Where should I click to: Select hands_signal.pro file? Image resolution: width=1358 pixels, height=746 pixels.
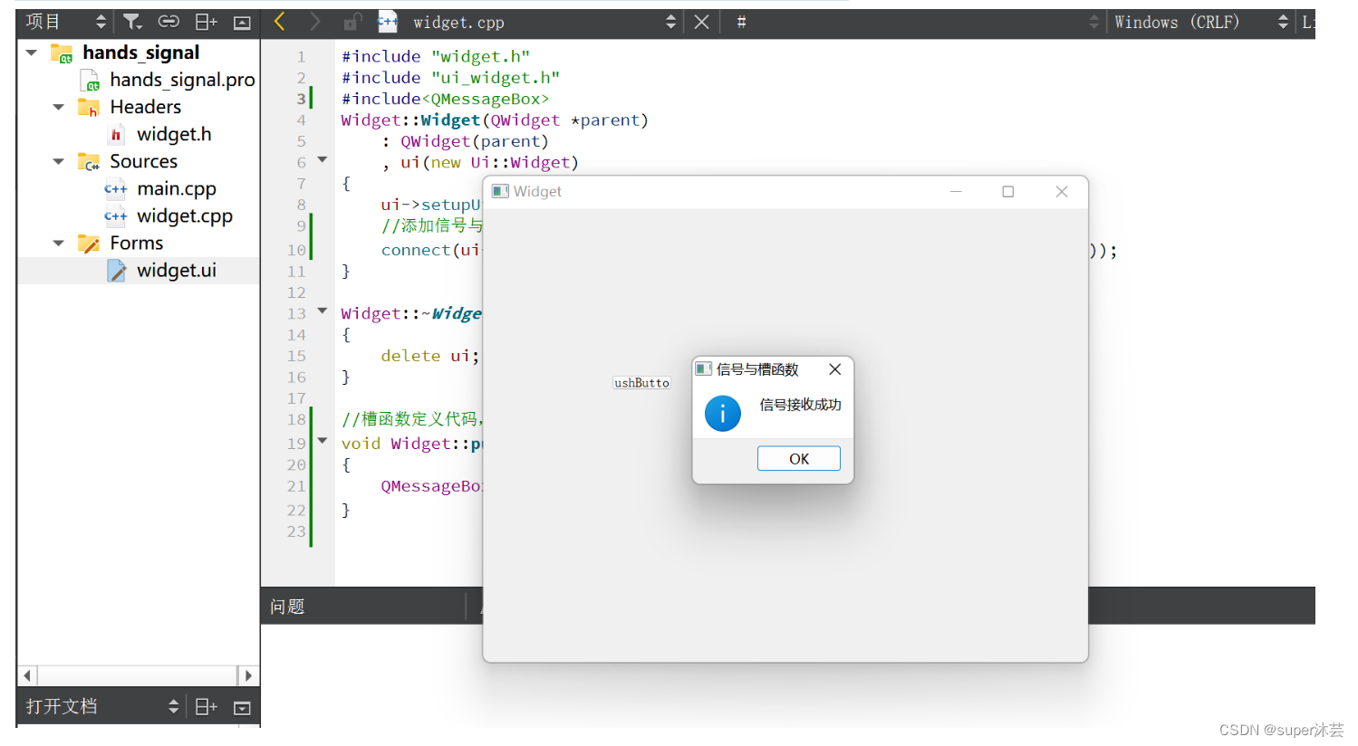point(182,80)
